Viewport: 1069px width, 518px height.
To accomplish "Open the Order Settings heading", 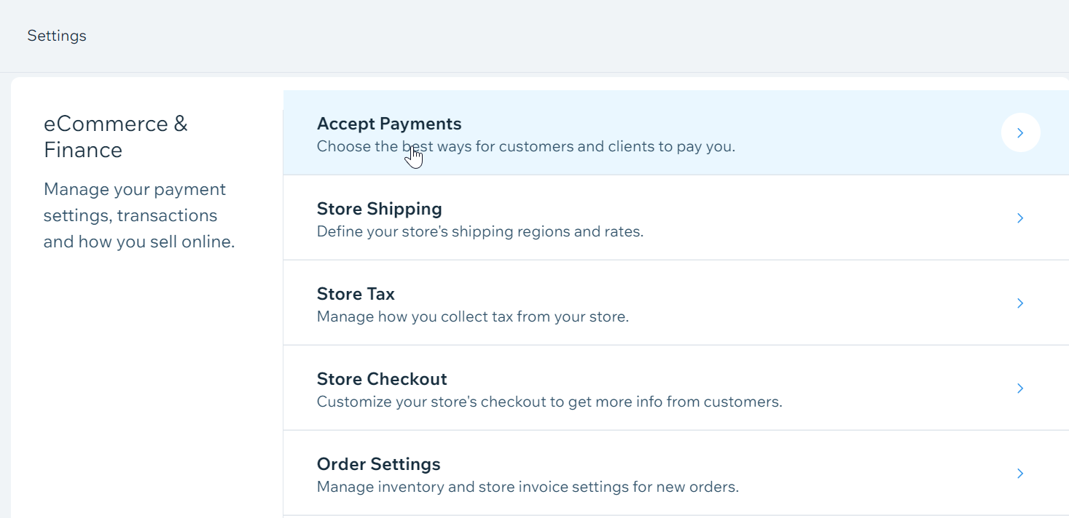I will 378,464.
